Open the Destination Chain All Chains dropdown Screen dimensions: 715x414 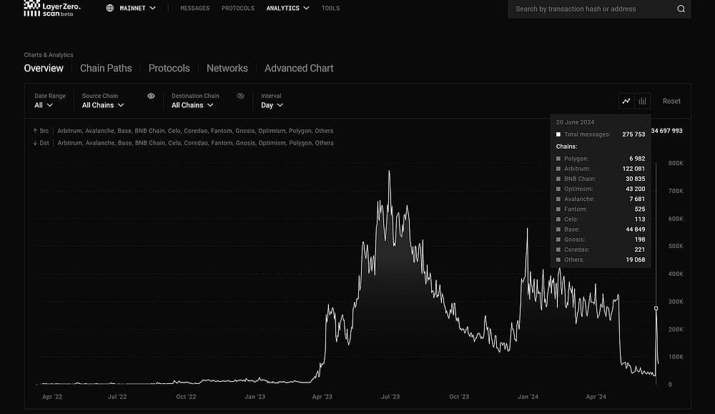(x=192, y=105)
